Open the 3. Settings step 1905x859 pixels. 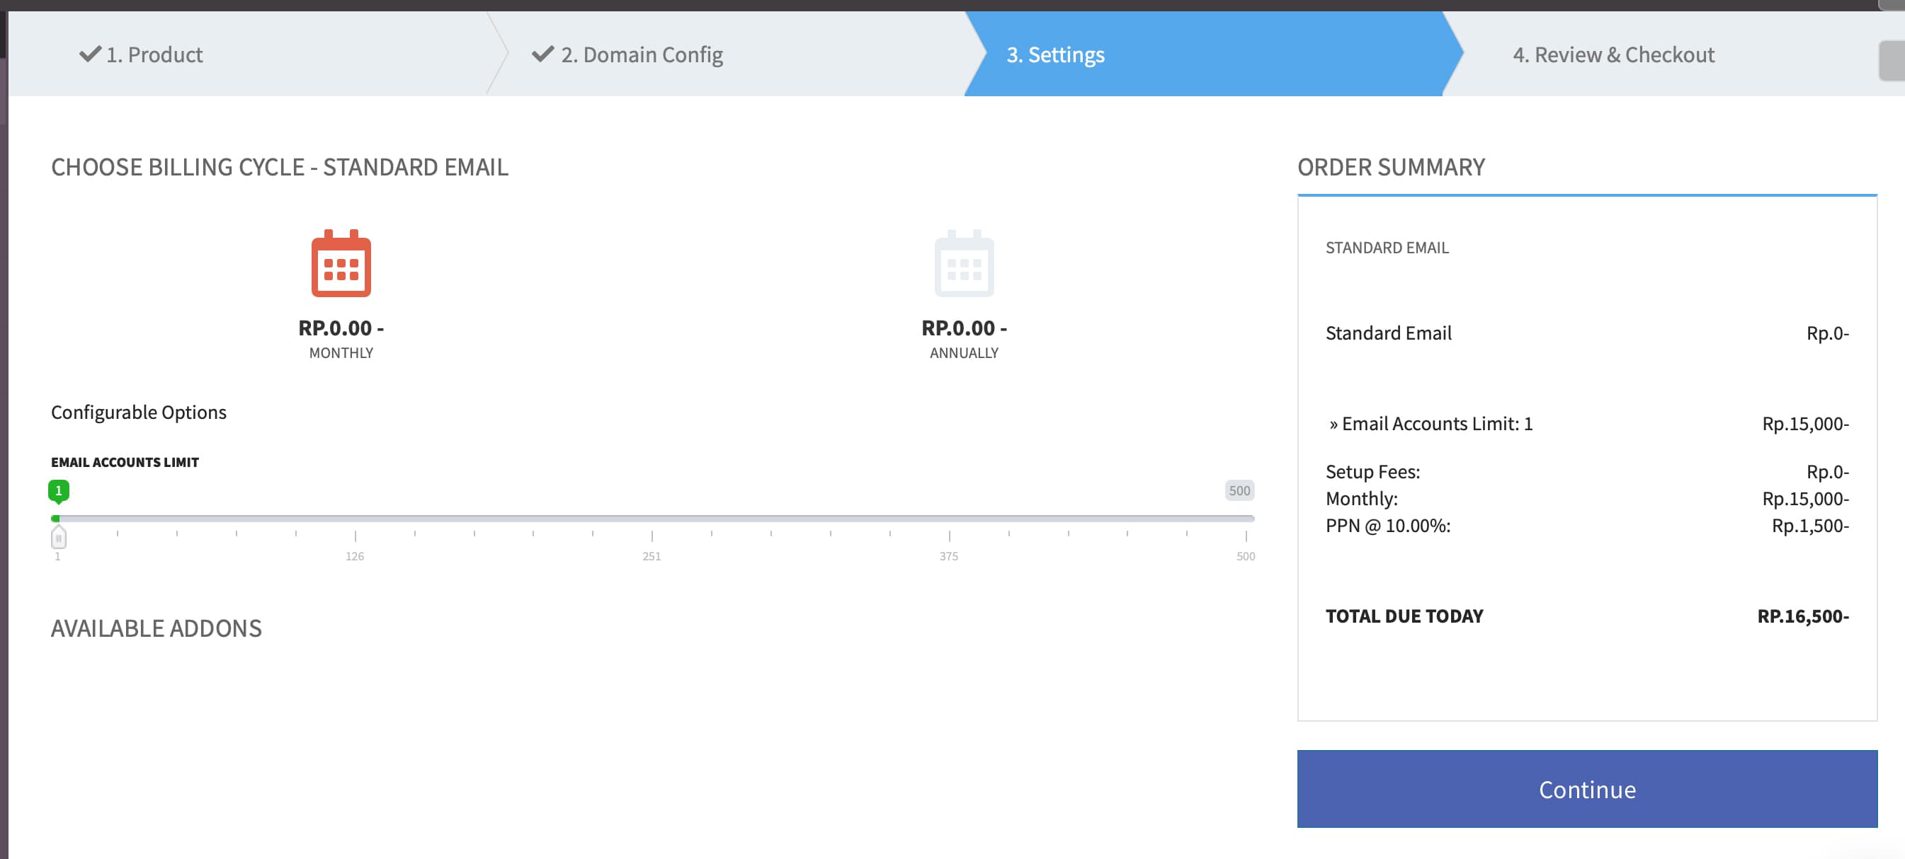1054,54
